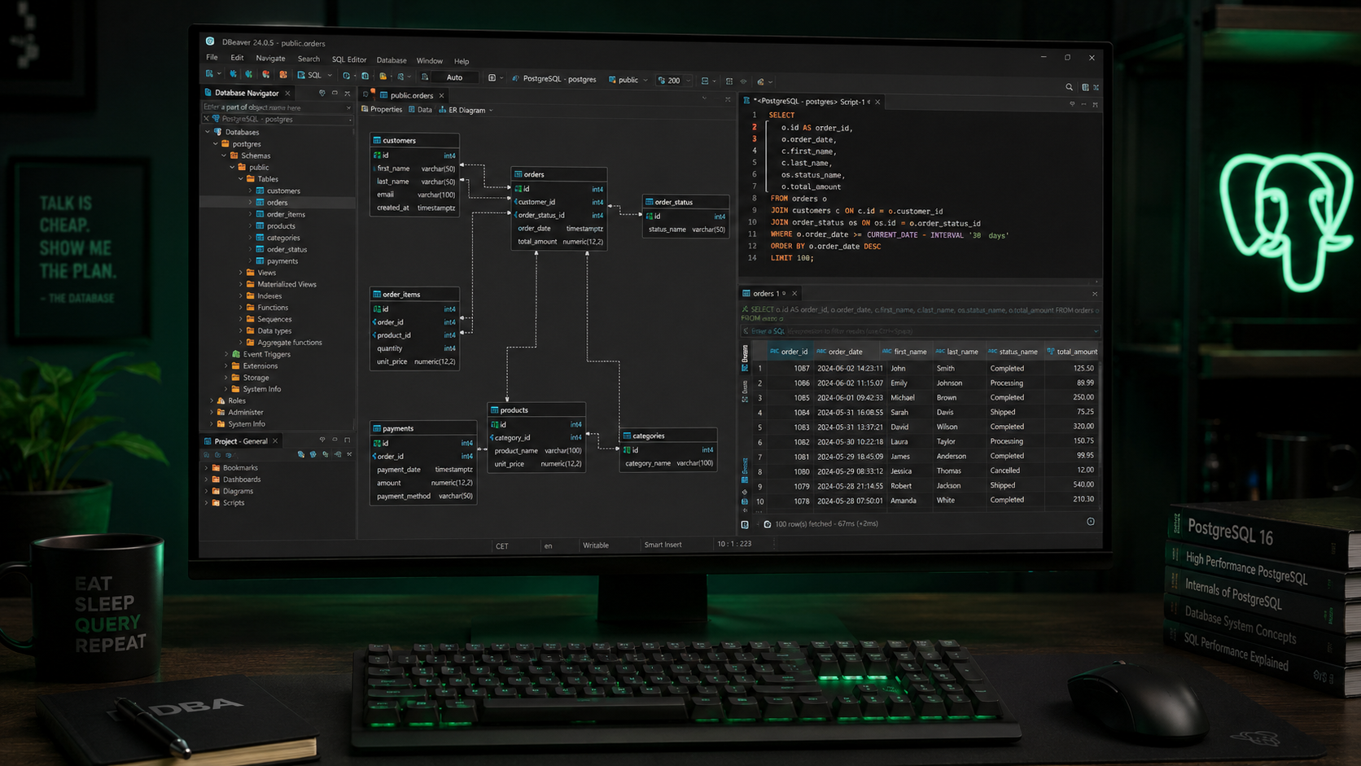Click the orange rollback icon in toolbar
1361x766 pixels.
click(x=282, y=74)
